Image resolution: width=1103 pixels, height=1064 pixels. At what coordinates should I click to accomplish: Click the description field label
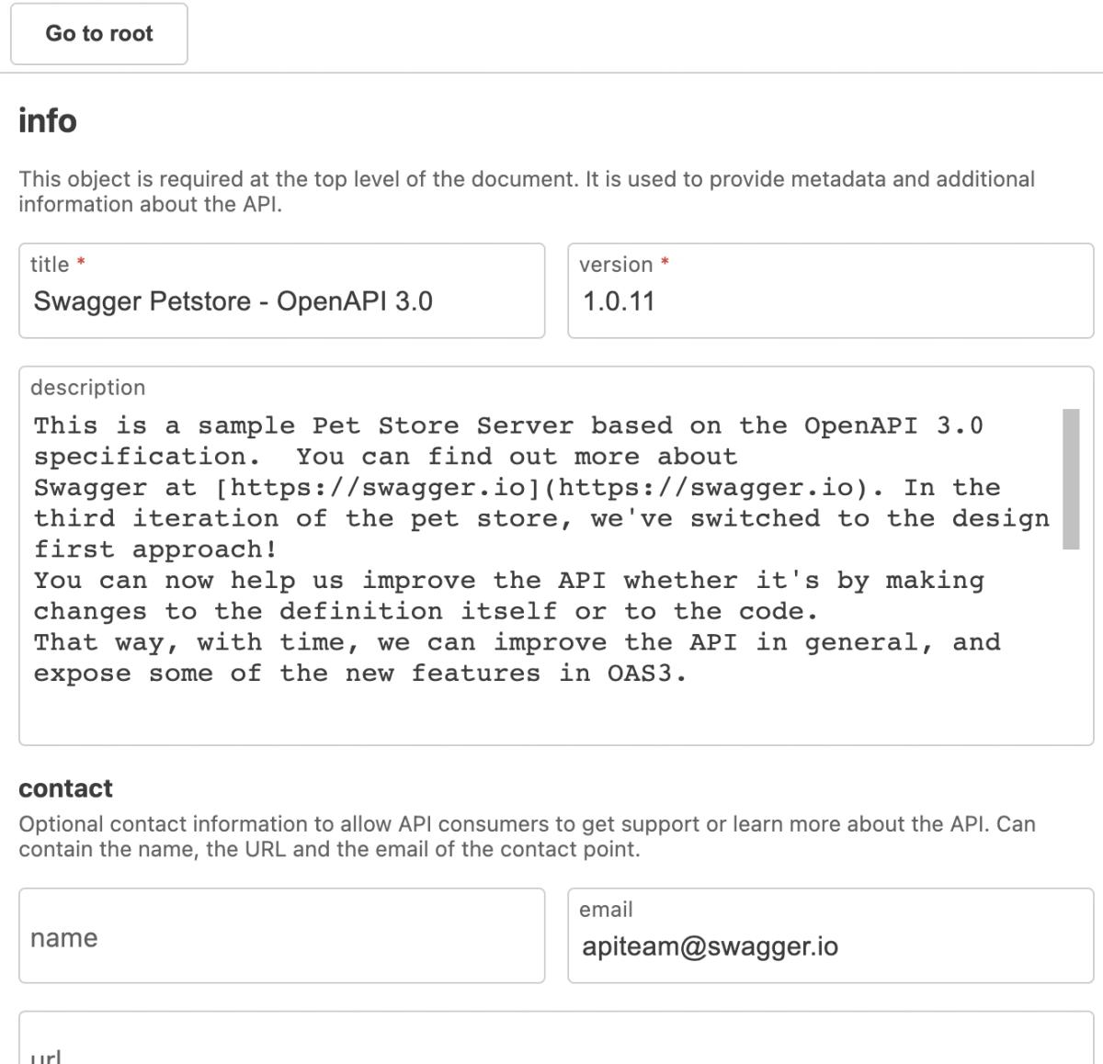tap(87, 388)
